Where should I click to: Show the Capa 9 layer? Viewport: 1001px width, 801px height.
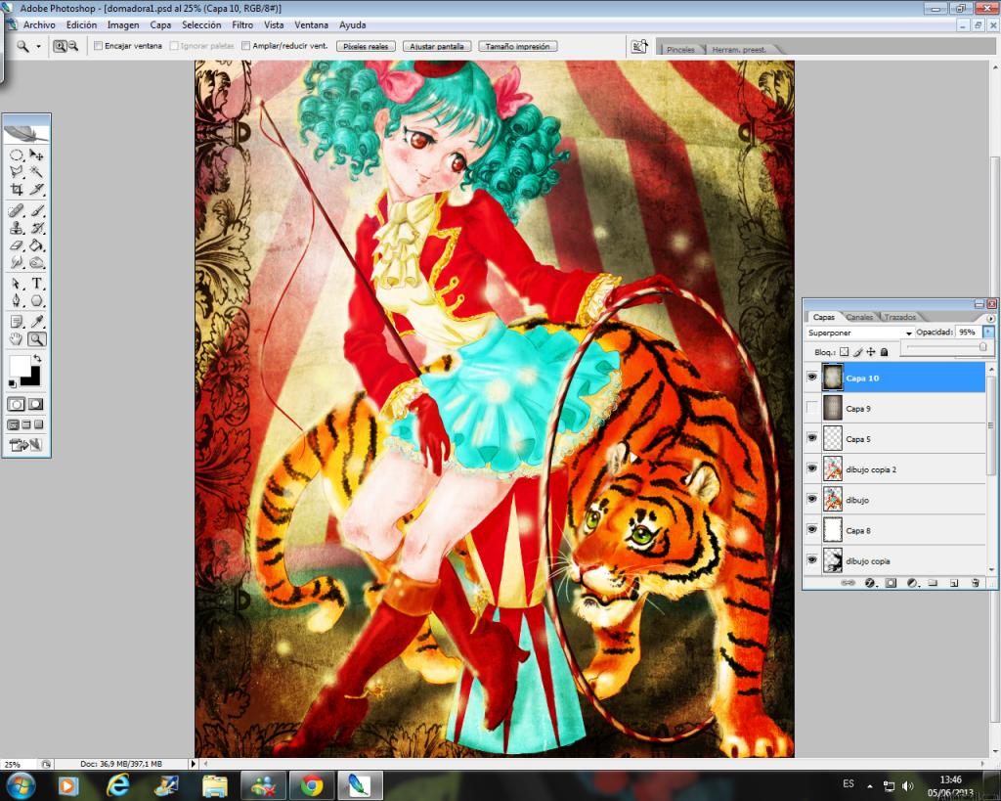(x=812, y=408)
